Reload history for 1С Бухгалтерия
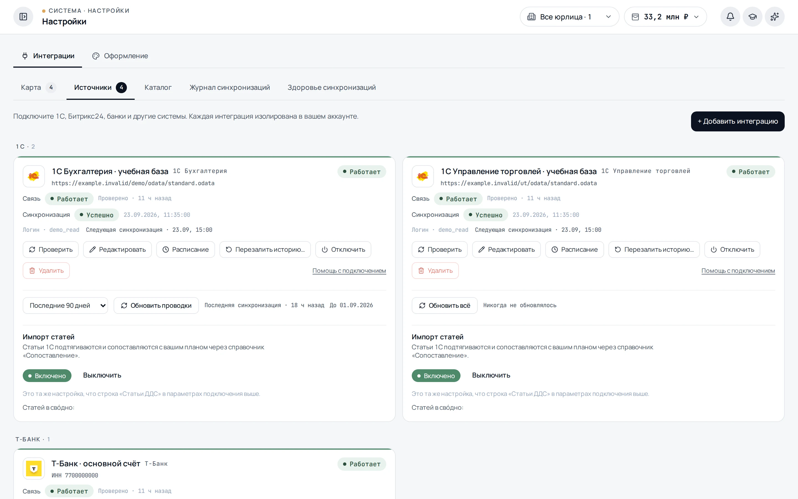The width and height of the screenshot is (798, 499). point(265,249)
